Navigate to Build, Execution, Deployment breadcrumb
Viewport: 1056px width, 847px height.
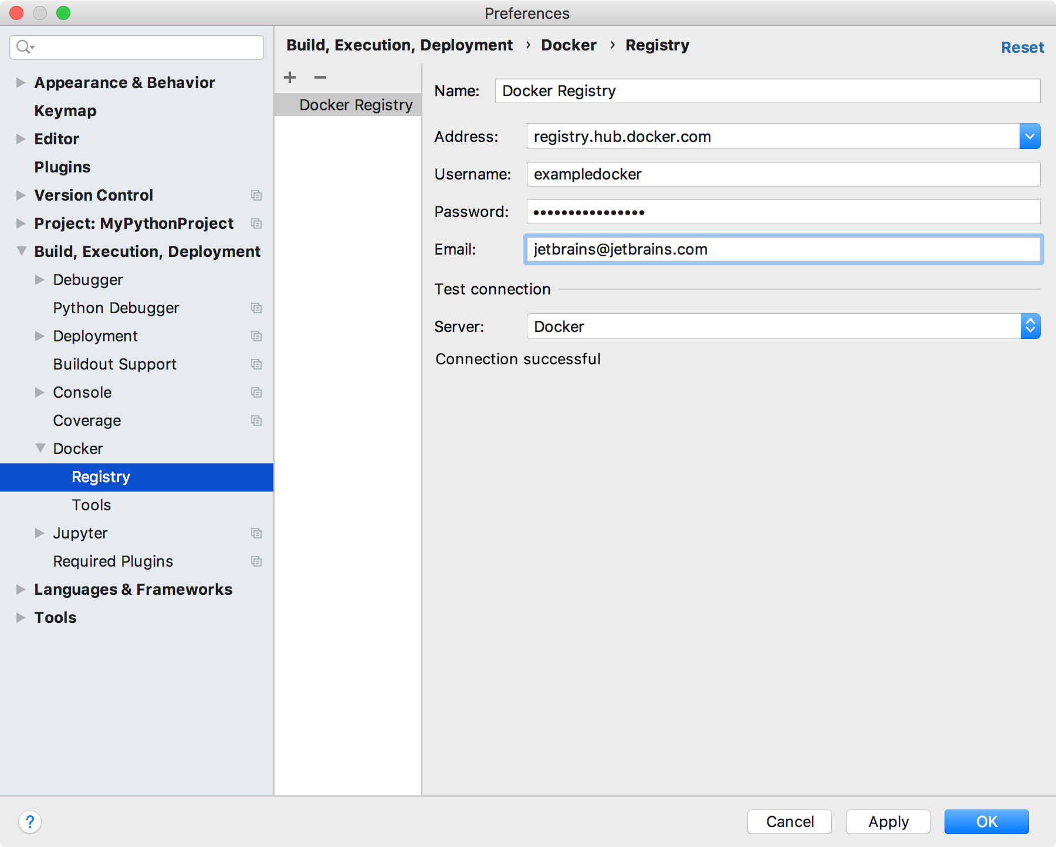tap(401, 45)
